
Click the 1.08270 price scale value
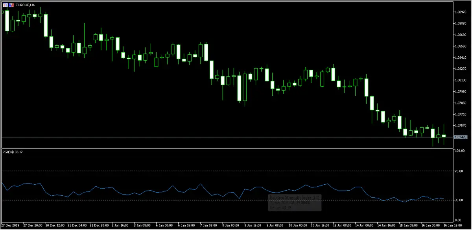pos(460,69)
